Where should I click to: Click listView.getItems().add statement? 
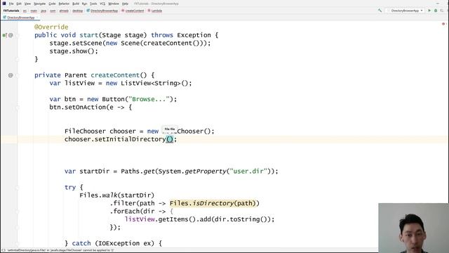[199, 219]
